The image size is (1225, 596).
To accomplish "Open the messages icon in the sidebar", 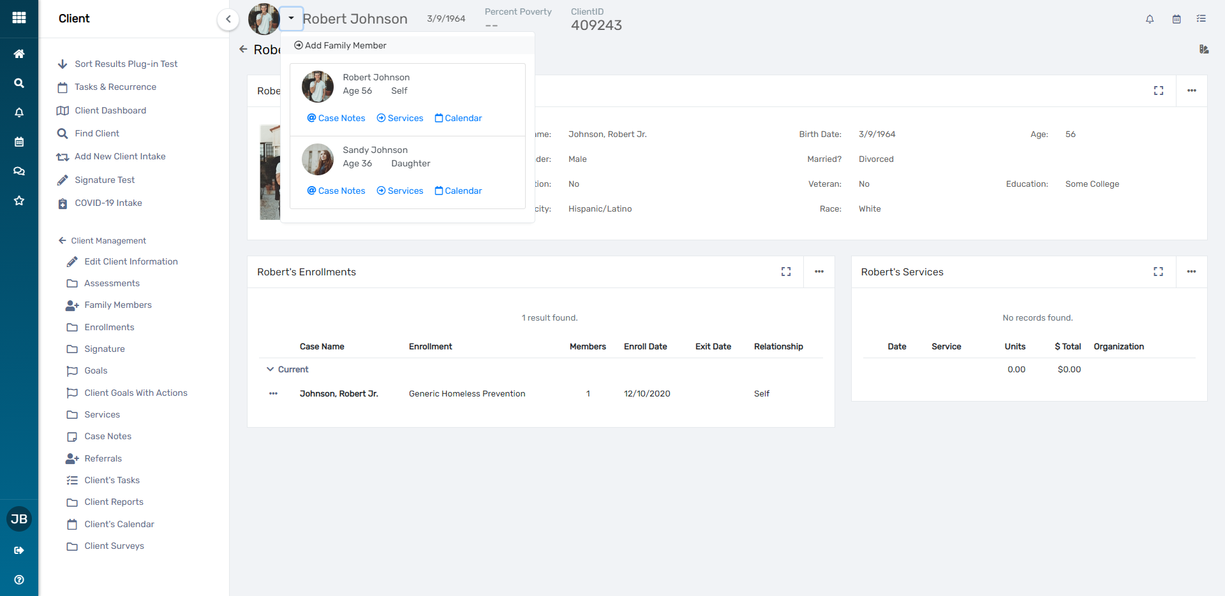I will pos(19,171).
